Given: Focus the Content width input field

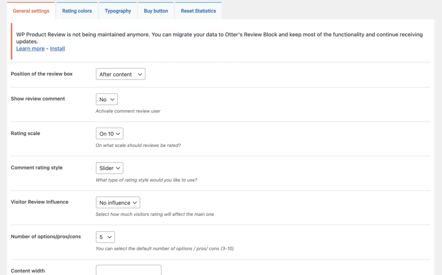Looking at the screenshot, I should tap(129, 270).
